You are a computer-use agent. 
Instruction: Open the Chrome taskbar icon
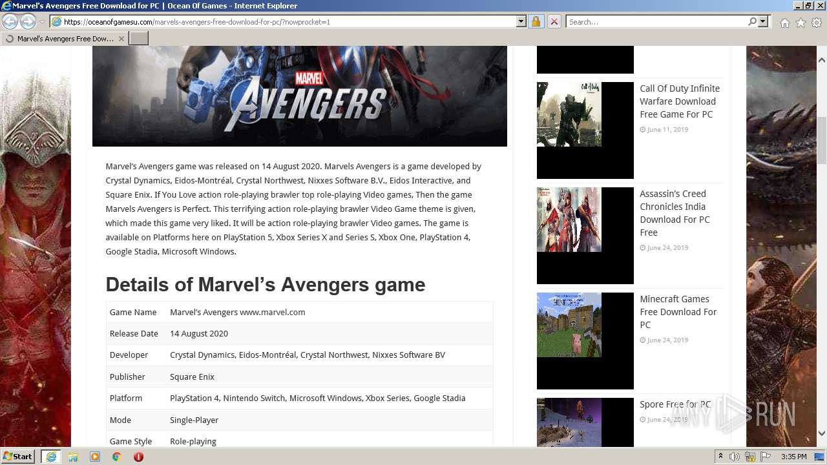point(117,457)
